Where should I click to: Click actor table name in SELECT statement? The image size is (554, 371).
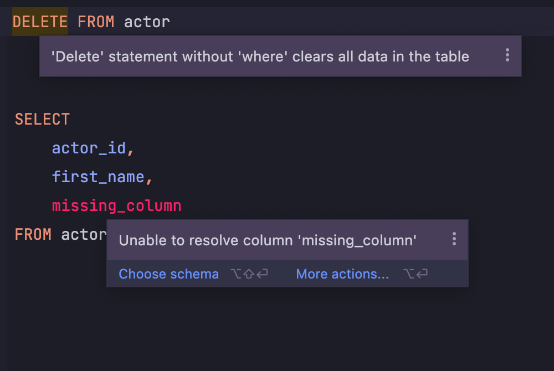[84, 234]
